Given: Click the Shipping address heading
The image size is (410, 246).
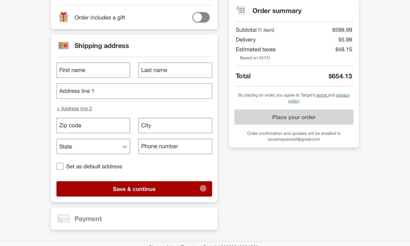Looking at the screenshot, I should pos(101,46).
